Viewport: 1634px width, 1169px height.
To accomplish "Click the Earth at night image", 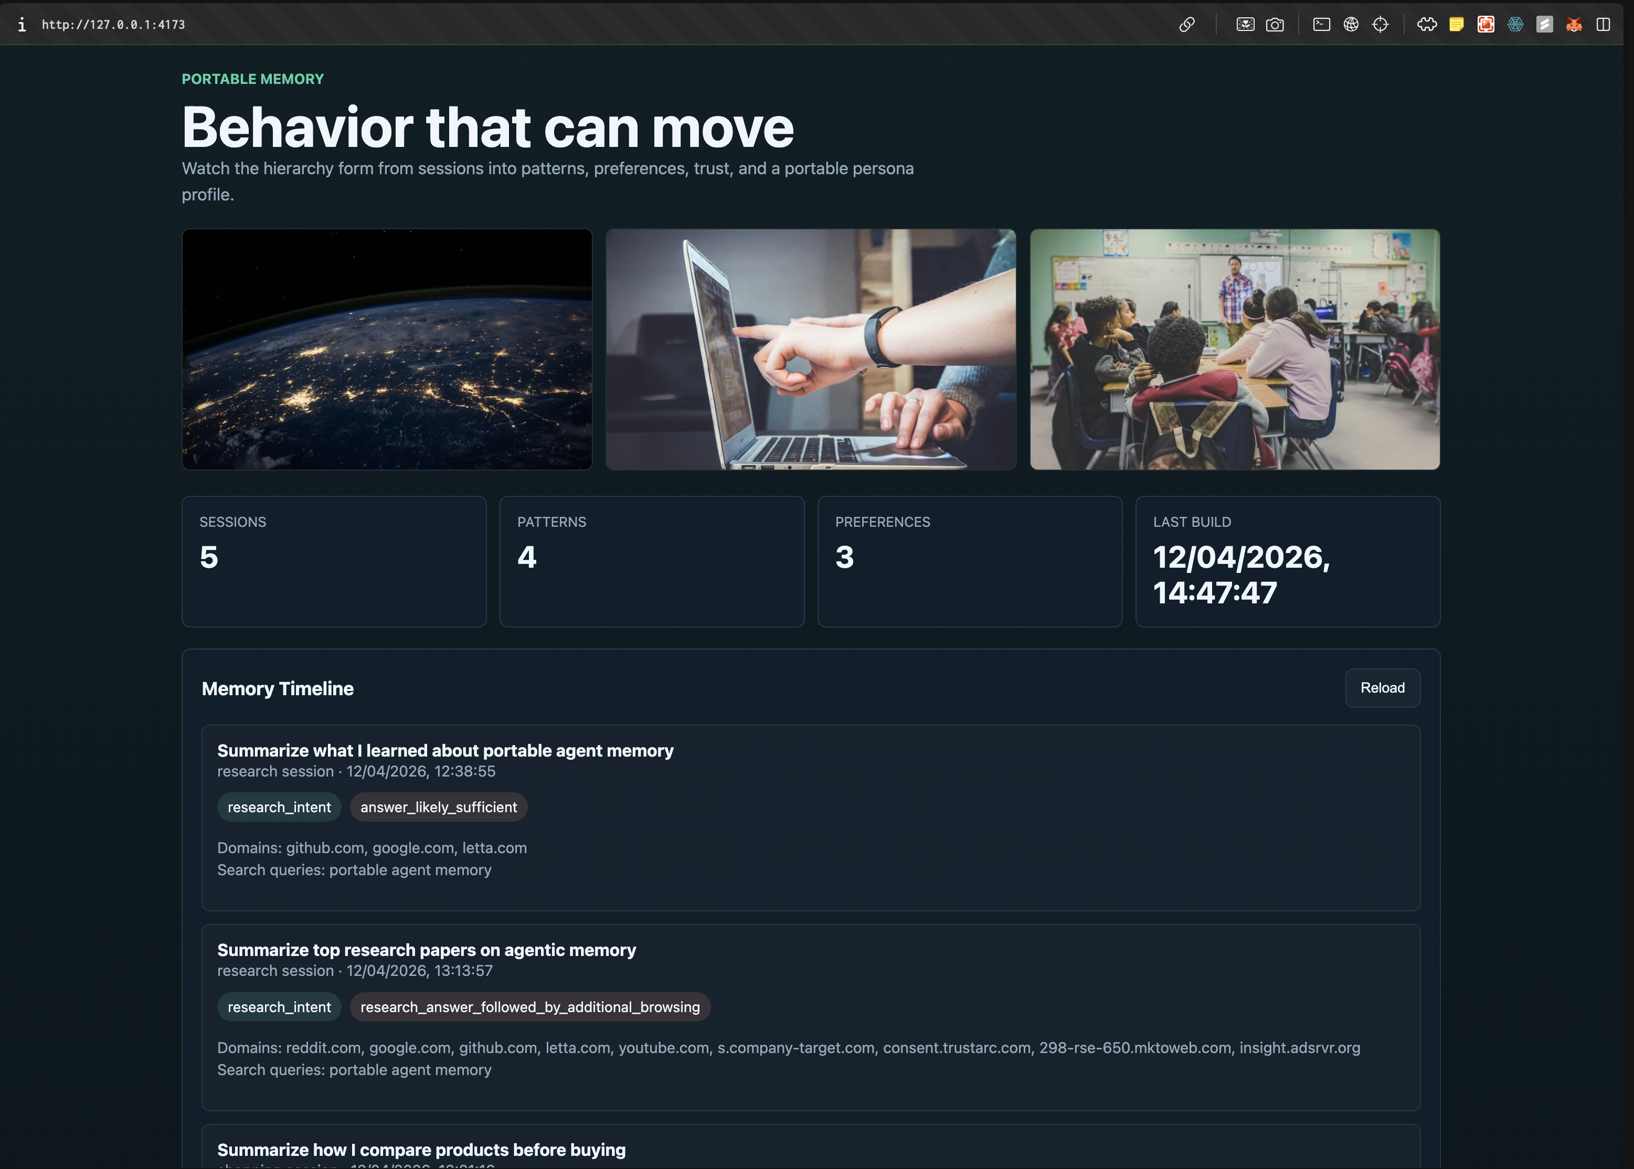I will (387, 349).
